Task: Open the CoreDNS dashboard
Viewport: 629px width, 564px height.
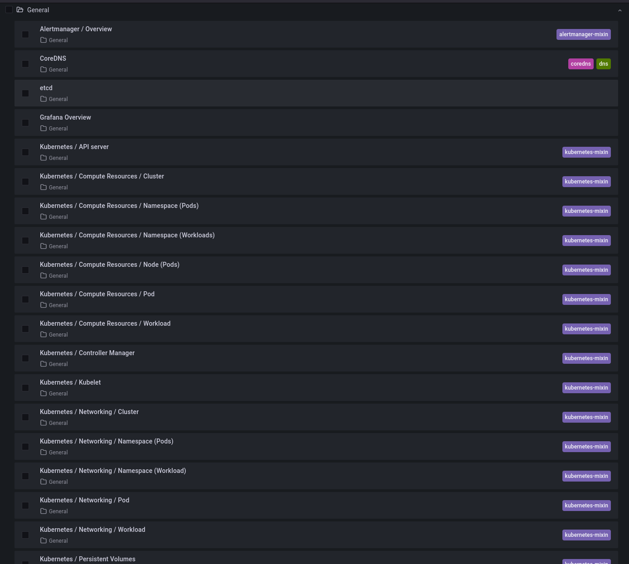Action: [53, 58]
